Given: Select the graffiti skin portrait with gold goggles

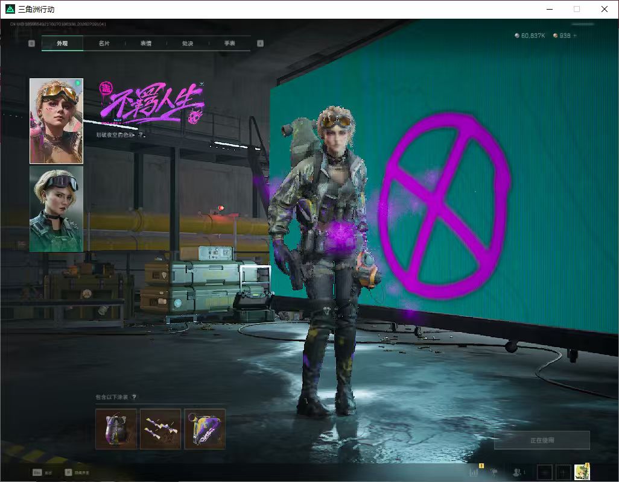Looking at the screenshot, I should (x=57, y=121).
